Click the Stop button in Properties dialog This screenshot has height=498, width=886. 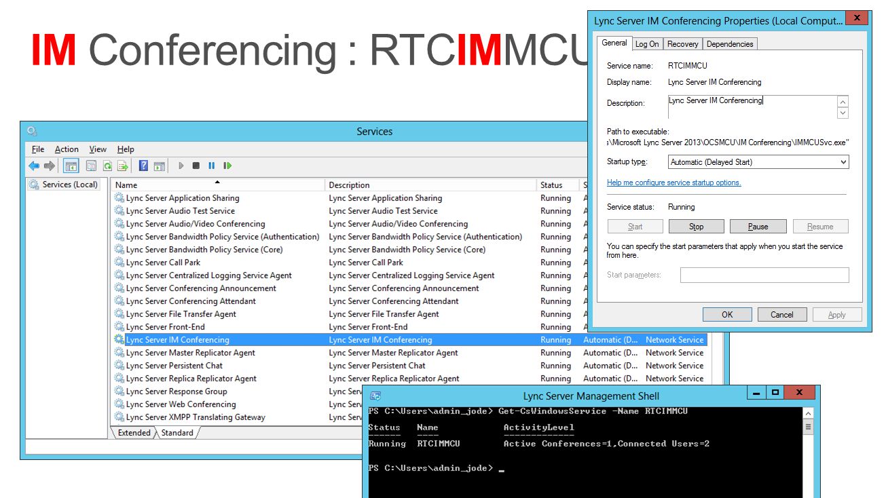tap(697, 227)
